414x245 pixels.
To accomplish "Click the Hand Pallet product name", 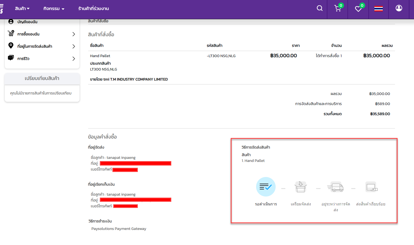I will point(100,56).
